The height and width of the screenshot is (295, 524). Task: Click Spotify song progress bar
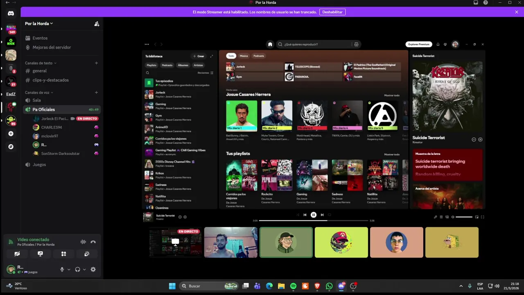313,220
